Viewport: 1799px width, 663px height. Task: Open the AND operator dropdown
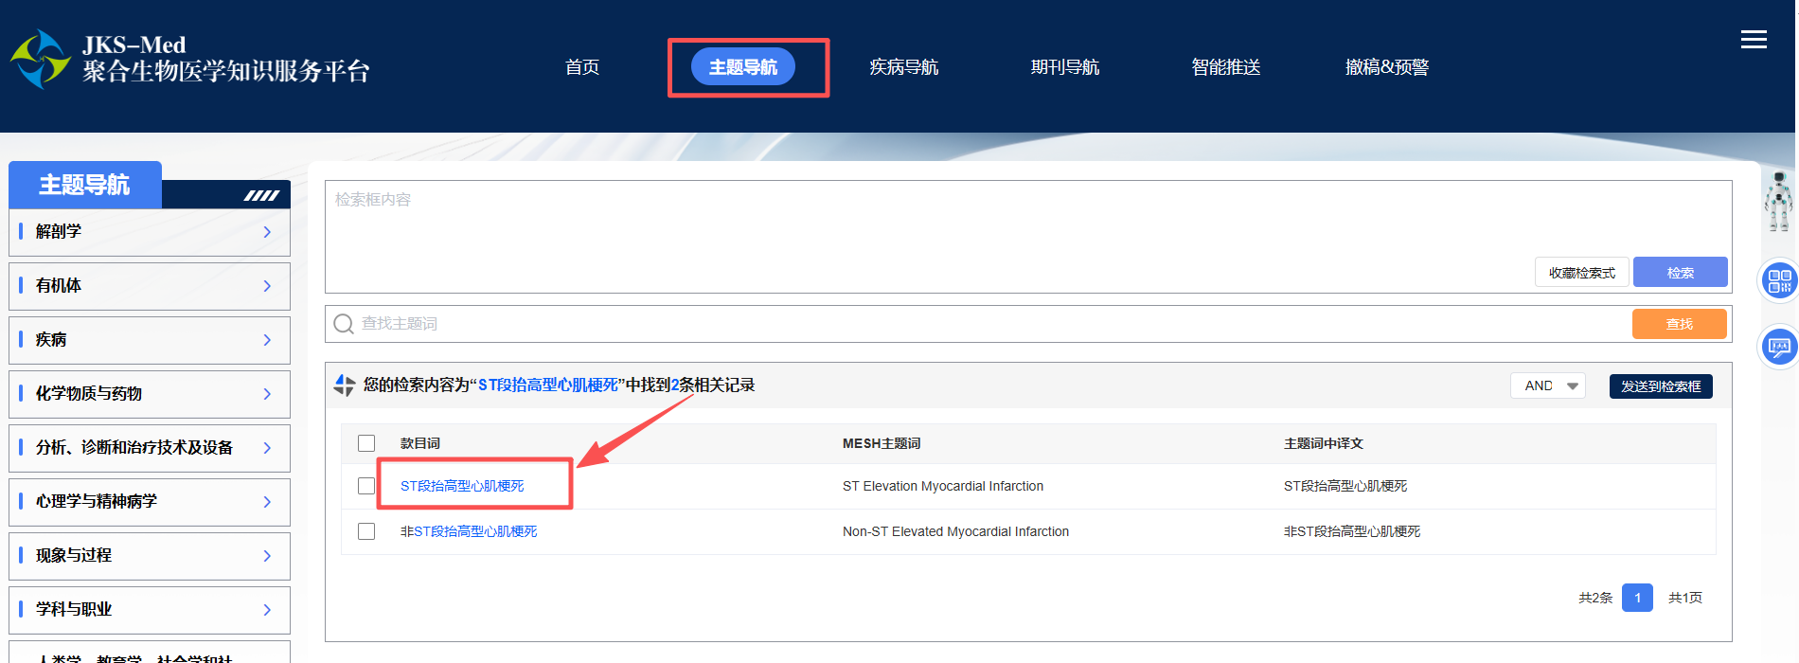1547,385
